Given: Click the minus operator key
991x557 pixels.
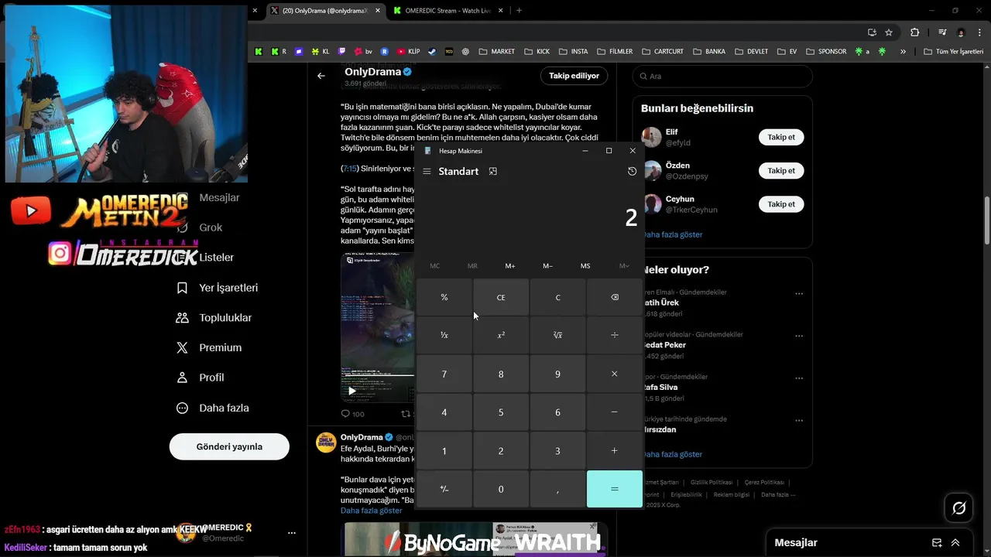Looking at the screenshot, I should [x=615, y=412].
